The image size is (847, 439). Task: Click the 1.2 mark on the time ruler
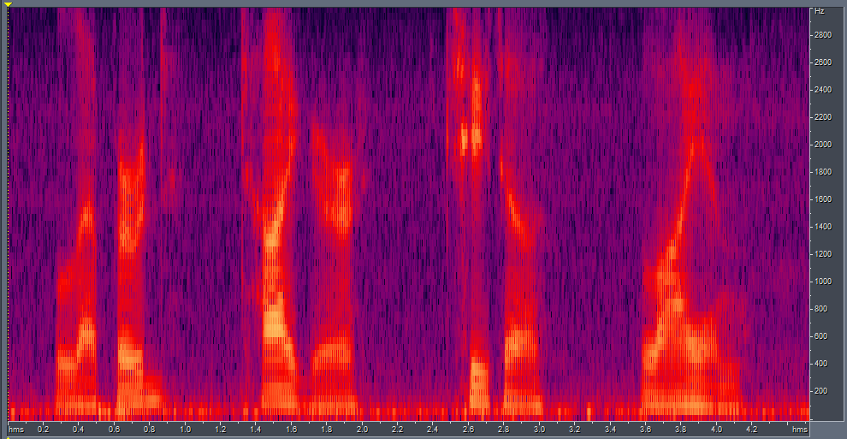tap(221, 430)
